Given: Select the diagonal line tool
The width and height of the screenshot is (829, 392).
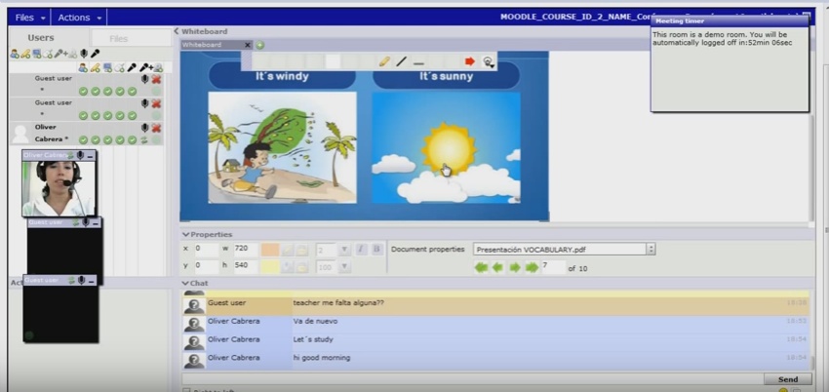Looking at the screenshot, I should click(401, 61).
